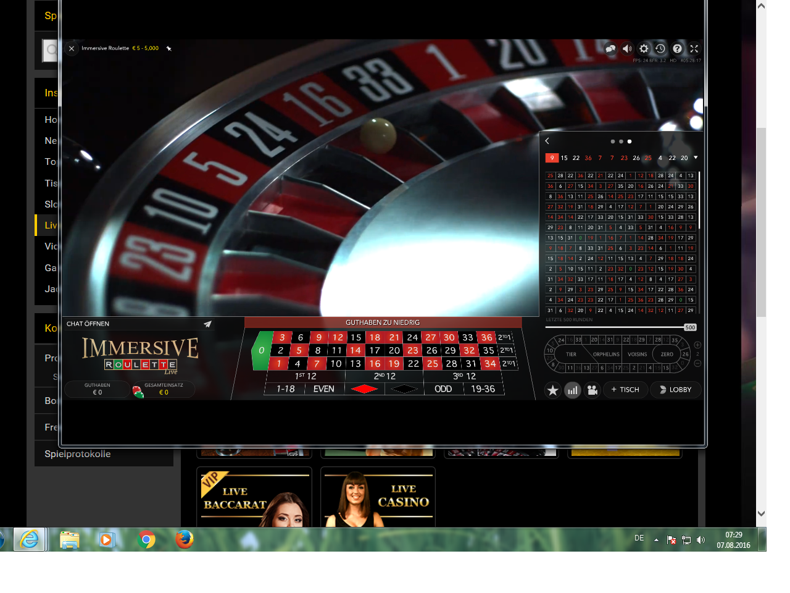Go back with the statistics panel arrow
This screenshot has width=790, height=593.
(x=547, y=141)
